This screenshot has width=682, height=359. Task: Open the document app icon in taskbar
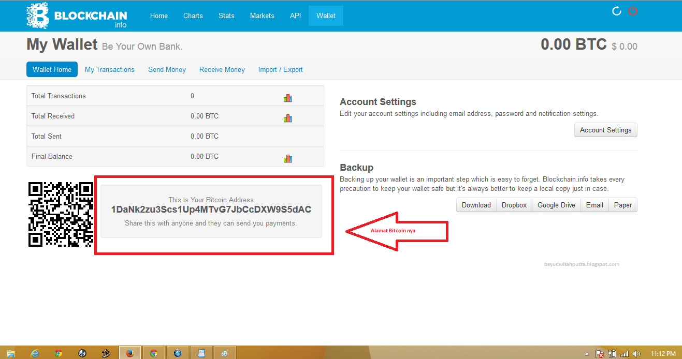(201, 353)
